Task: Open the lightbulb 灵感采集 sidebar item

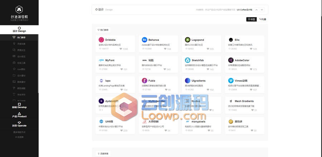Action: click(x=19, y=44)
